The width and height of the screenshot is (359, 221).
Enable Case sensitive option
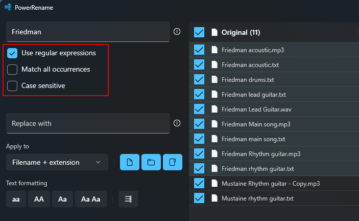click(x=12, y=86)
